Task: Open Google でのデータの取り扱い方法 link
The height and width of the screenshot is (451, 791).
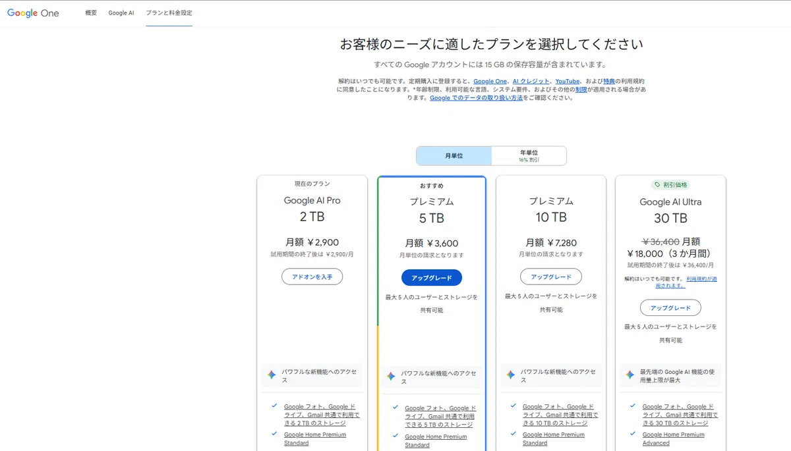Action: (476, 97)
